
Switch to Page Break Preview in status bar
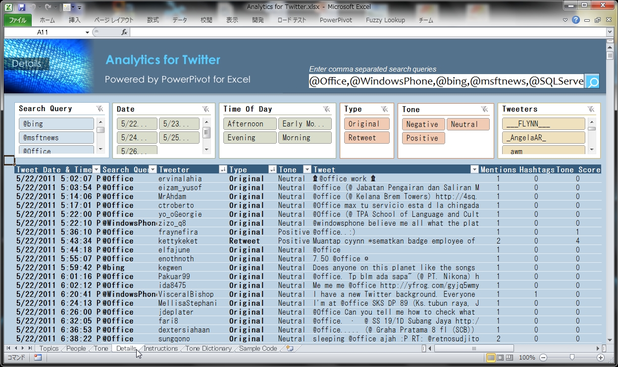[x=509, y=358]
